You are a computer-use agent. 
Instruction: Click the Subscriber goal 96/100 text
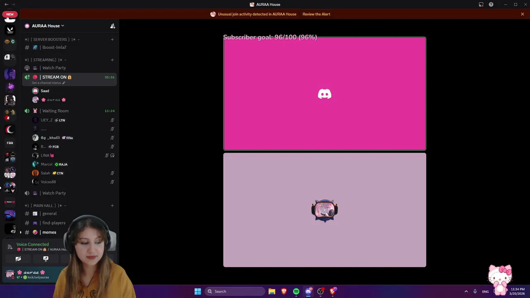pos(270,37)
